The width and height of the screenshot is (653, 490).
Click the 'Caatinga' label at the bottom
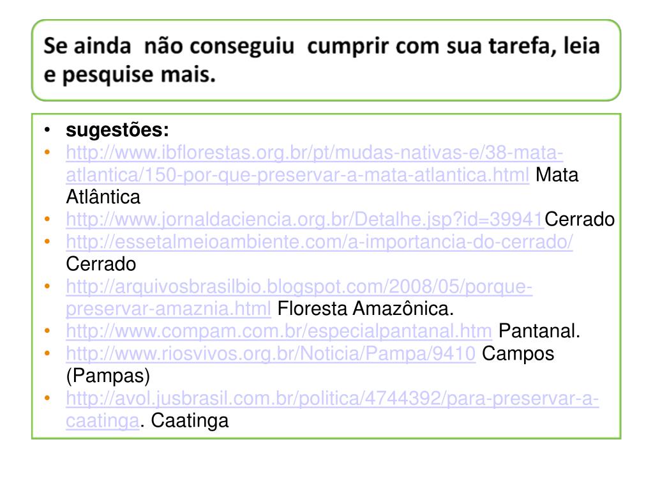(x=190, y=421)
